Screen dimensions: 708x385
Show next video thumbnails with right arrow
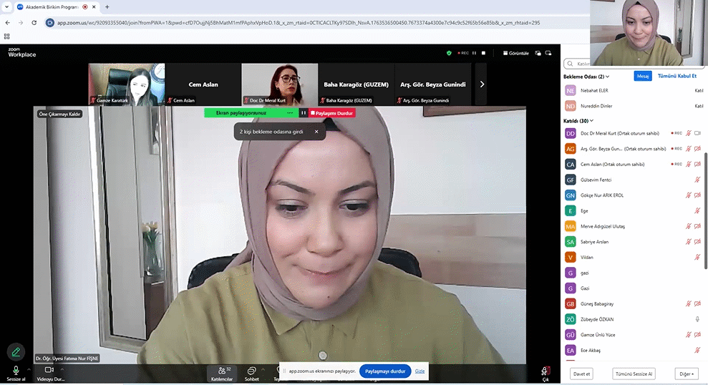click(482, 84)
